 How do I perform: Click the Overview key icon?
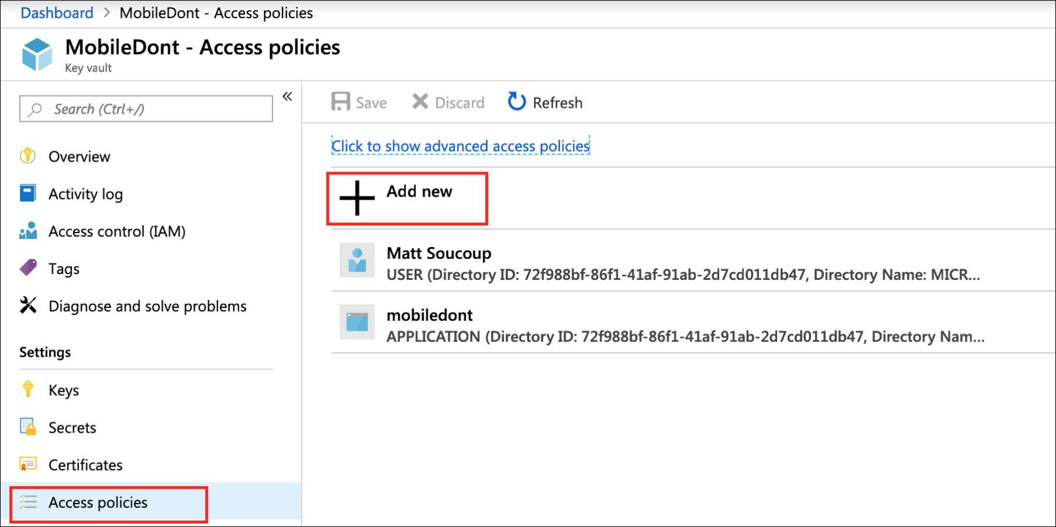(x=28, y=156)
